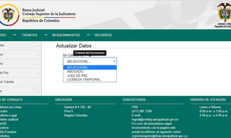
Task: Click the 'Actualizar Datos' heading
Action: (74, 46)
